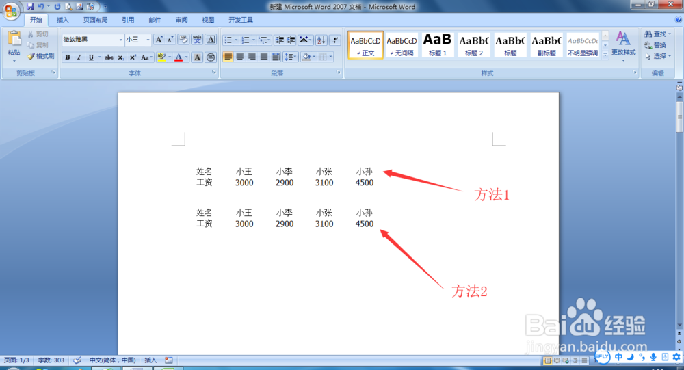Open font name dropdown 微软雅黑
Viewport: 684px width, 370px height.
click(x=121, y=40)
